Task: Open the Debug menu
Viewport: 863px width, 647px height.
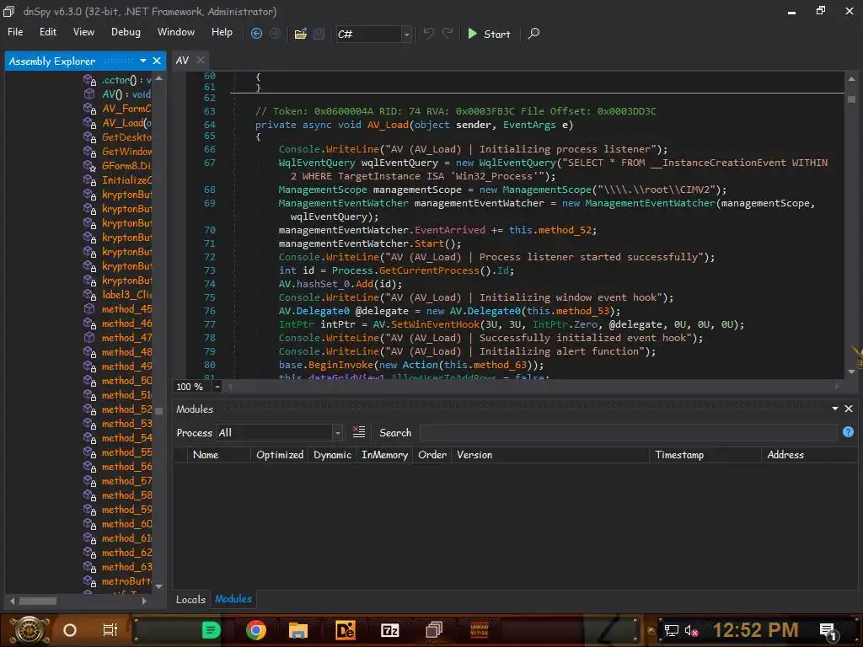Action: 126,32
